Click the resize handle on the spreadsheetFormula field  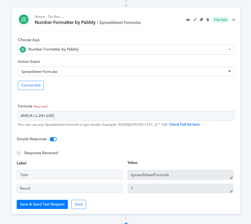(231, 178)
